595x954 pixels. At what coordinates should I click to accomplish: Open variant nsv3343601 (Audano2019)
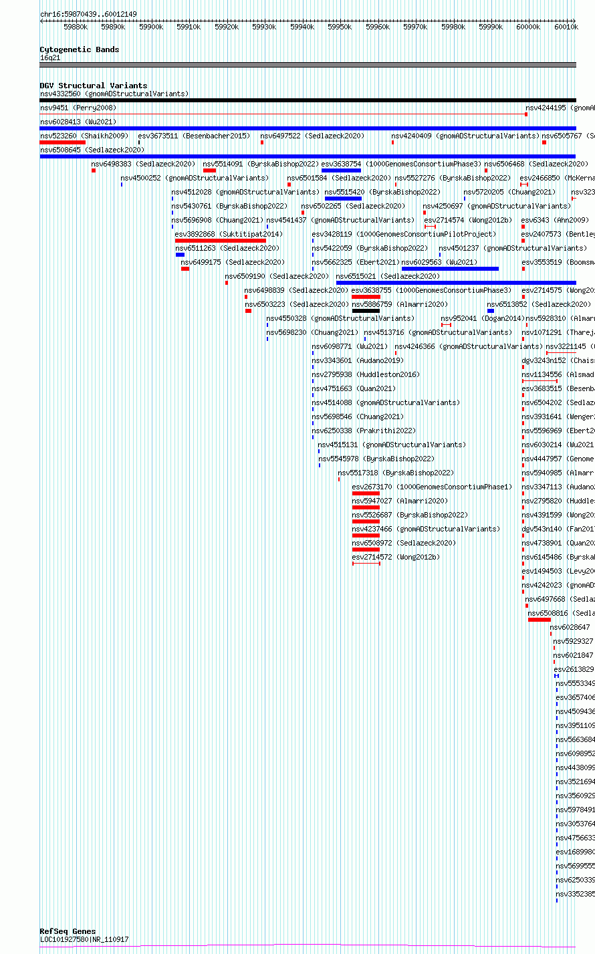click(358, 360)
